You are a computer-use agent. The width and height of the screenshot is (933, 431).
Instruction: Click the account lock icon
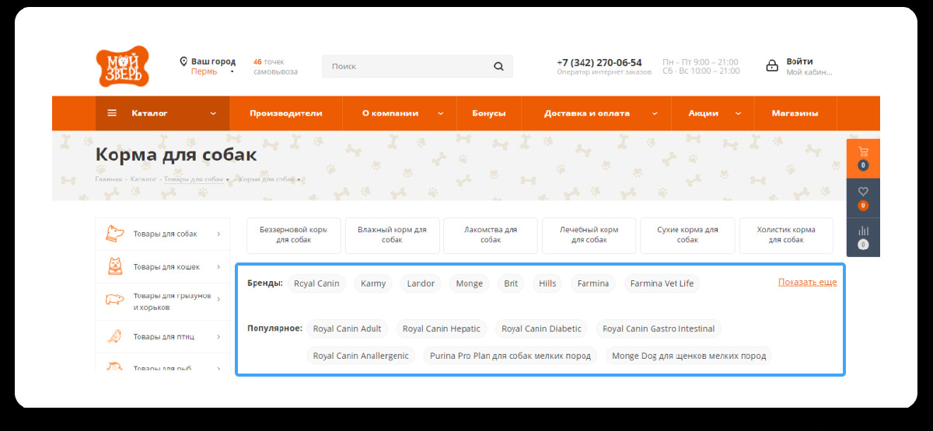(x=772, y=66)
